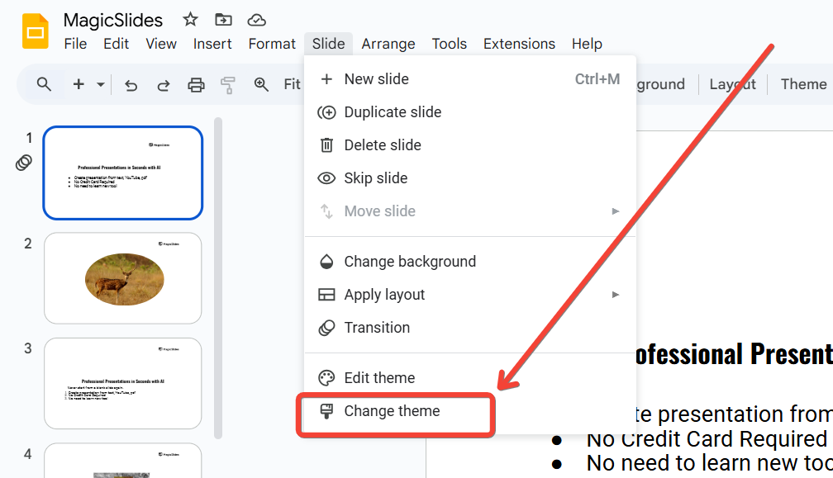Expand the Move slide submenu arrow

click(615, 211)
